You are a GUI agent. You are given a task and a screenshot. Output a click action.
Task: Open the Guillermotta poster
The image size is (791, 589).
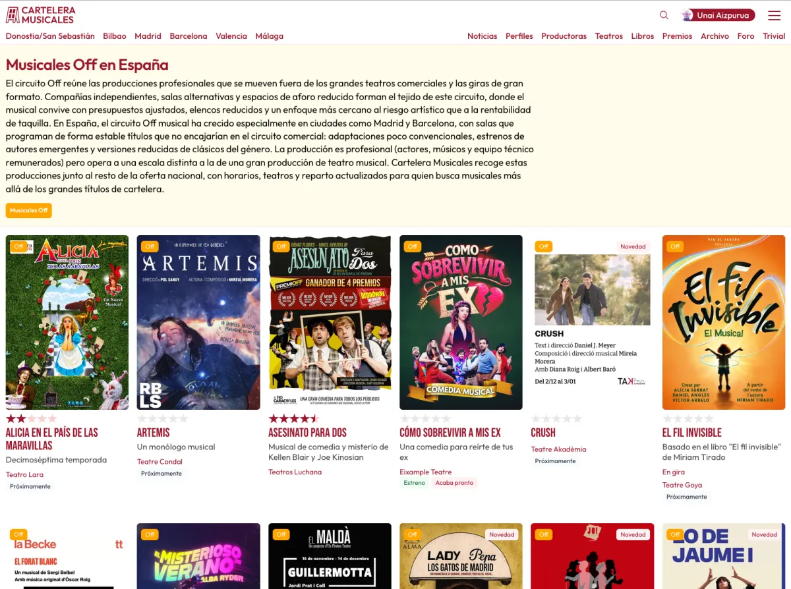(x=330, y=556)
